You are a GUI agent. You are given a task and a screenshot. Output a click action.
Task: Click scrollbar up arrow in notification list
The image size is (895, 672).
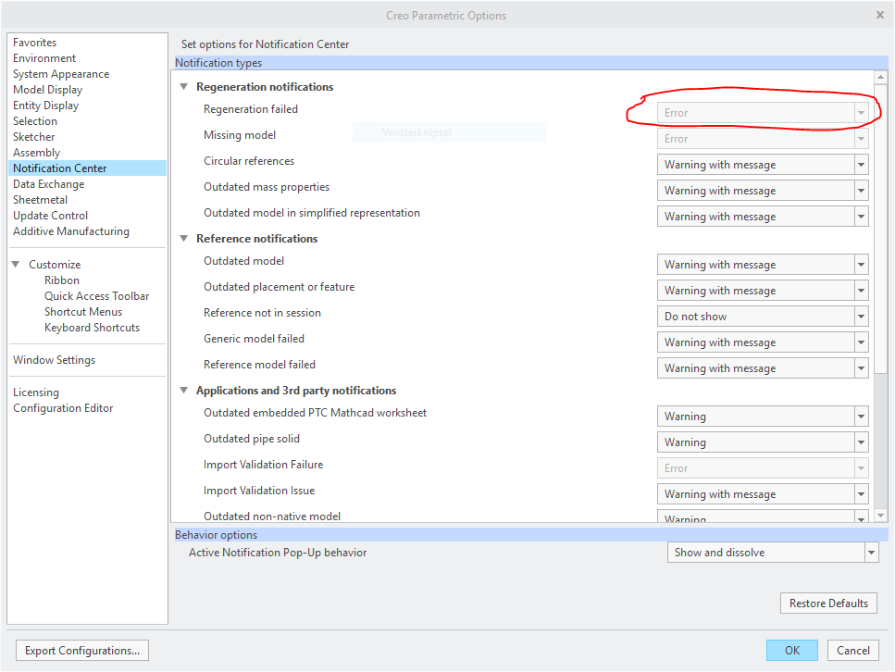pos(880,77)
